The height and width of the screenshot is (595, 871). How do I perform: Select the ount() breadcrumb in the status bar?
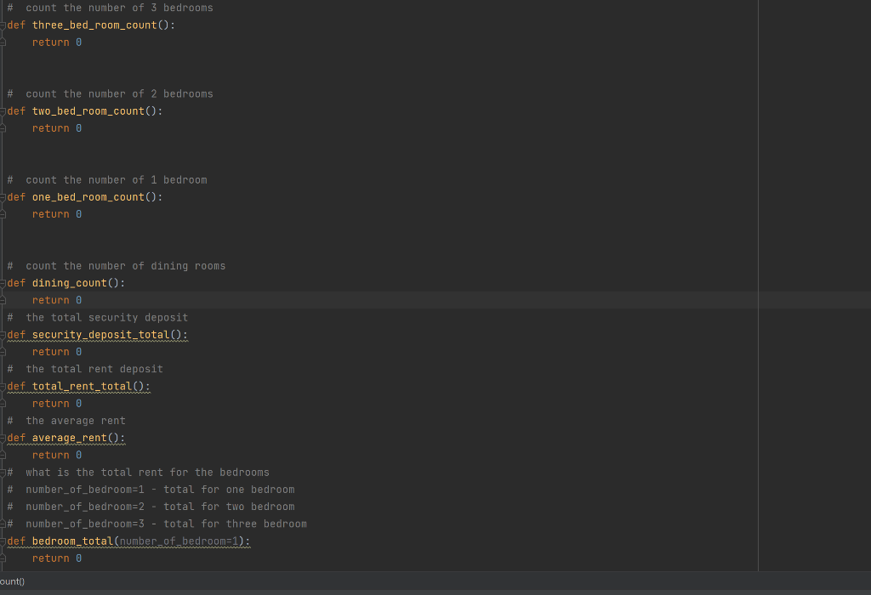tap(11, 581)
